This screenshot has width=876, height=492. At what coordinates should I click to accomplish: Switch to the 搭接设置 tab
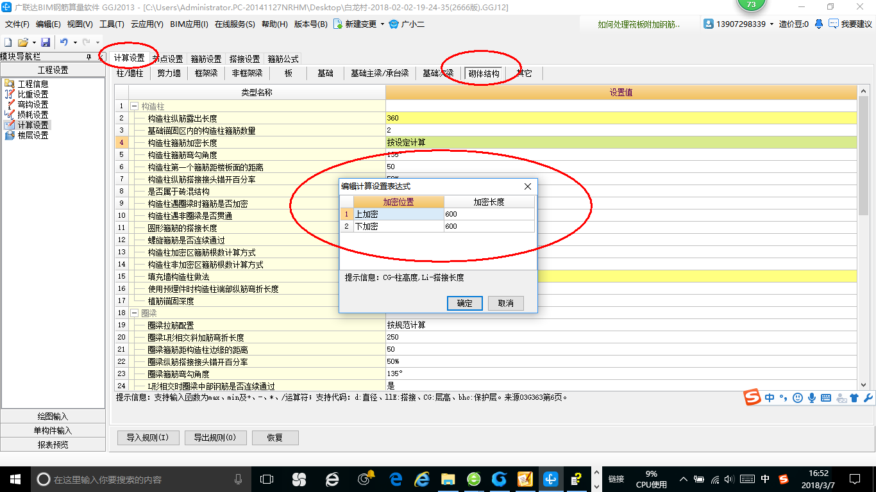[244, 58]
